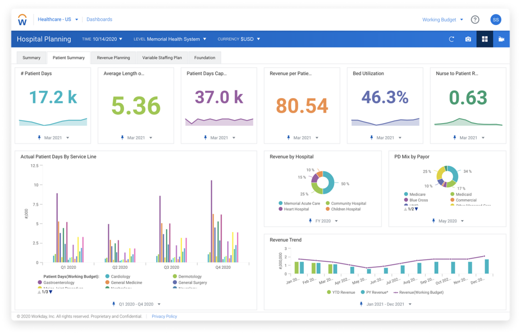521x335 pixels.
Task: Open the Variable Staffing Plan tab
Action: tap(162, 58)
